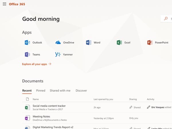Switch to the Pinned tab
172x129 pixels.
41,91
